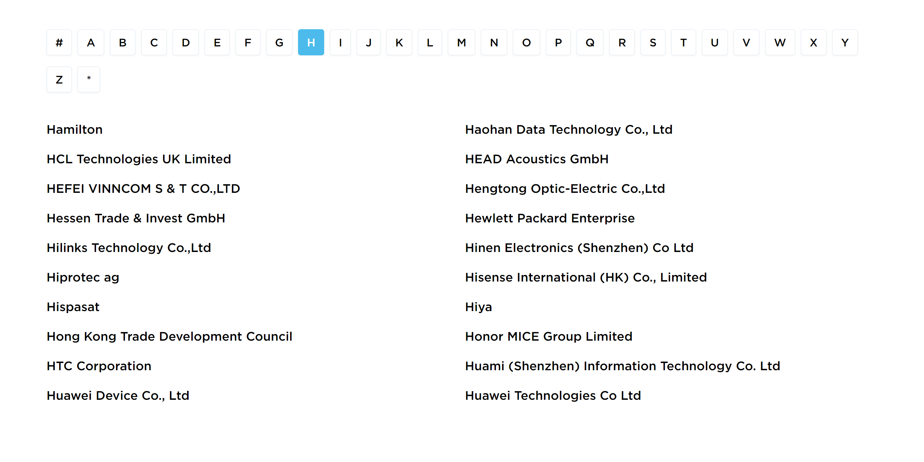Screen dimensions: 924x462
Task: Click Huawei Device Co., Ltd
Action: pyautogui.click(x=118, y=396)
